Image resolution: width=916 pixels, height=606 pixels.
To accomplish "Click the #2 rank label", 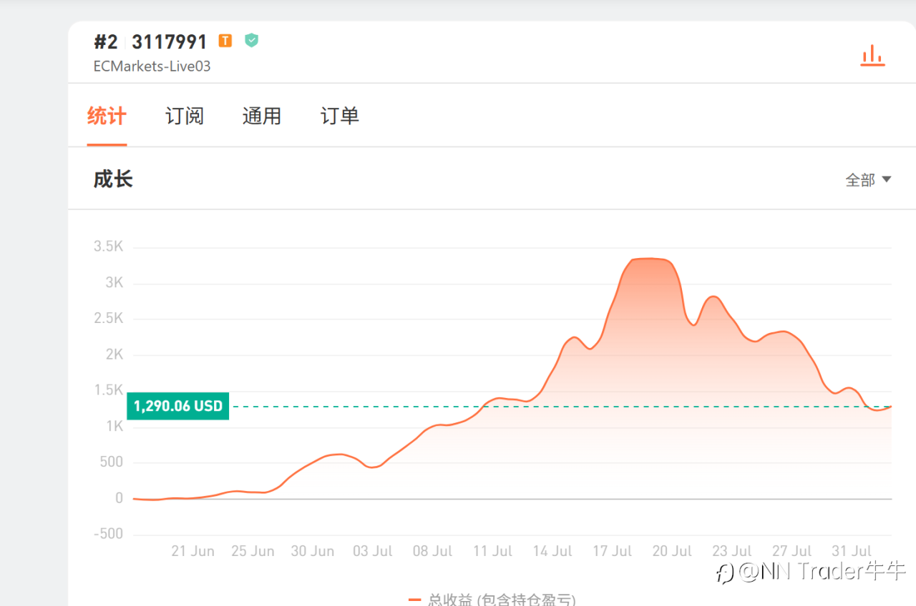I will coord(105,41).
